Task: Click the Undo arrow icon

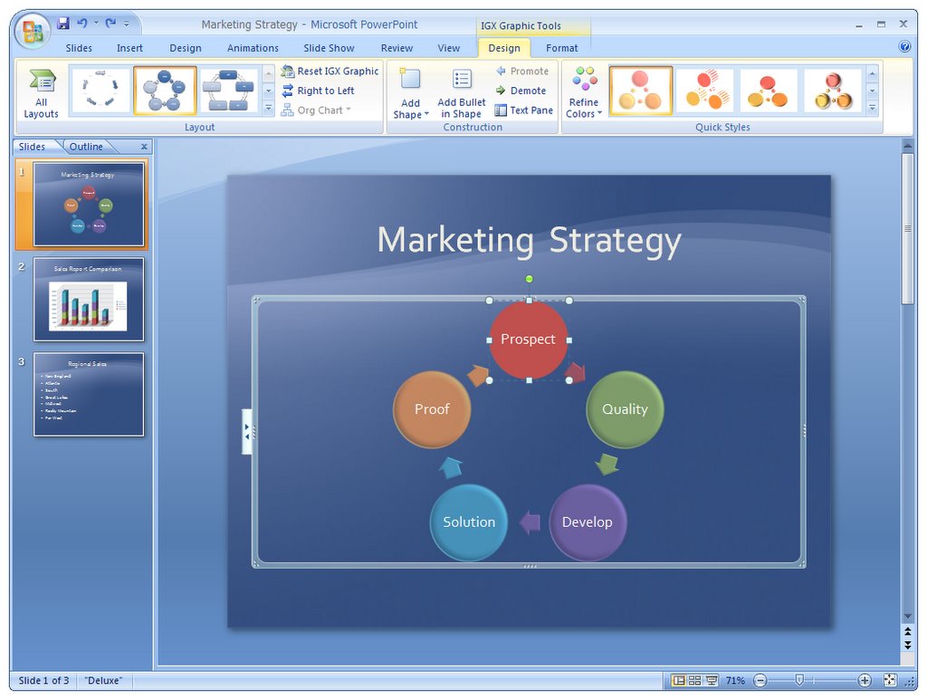Action: pyautogui.click(x=81, y=24)
